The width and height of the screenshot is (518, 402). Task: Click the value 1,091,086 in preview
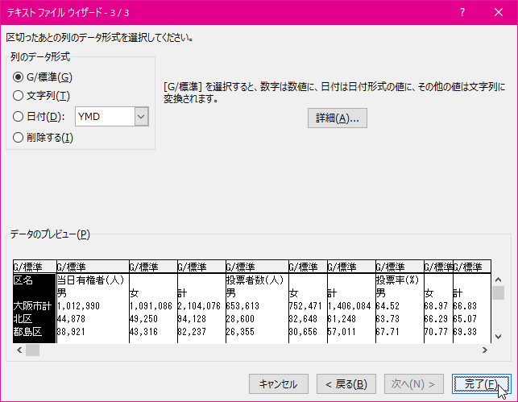click(x=151, y=306)
